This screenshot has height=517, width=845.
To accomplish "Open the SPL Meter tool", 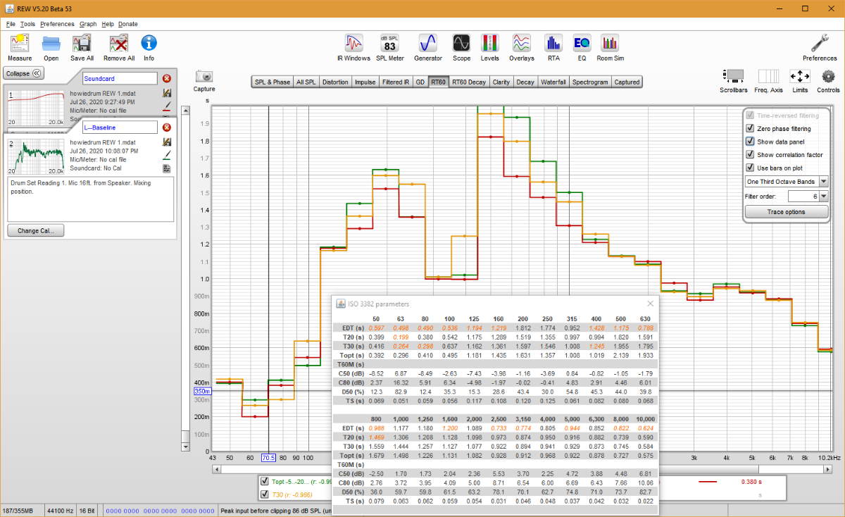I will pos(389,46).
